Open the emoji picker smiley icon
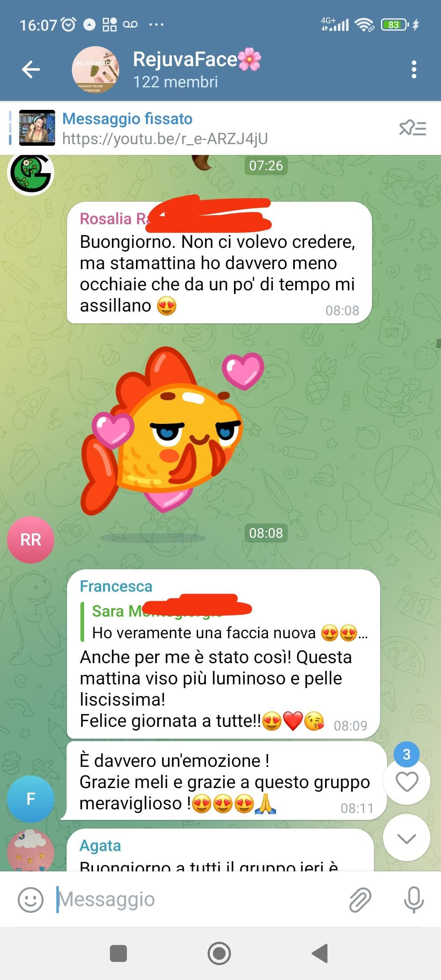The width and height of the screenshot is (441, 980). tap(30, 900)
